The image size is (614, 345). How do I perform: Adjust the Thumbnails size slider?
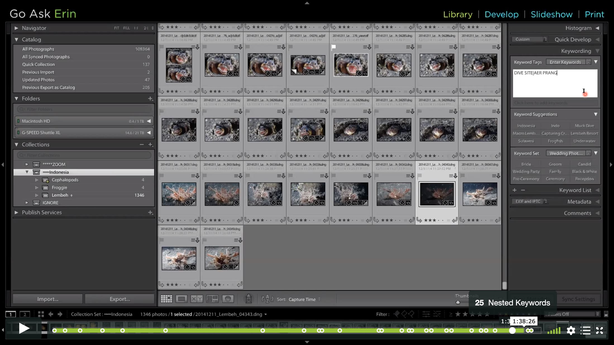click(458, 302)
